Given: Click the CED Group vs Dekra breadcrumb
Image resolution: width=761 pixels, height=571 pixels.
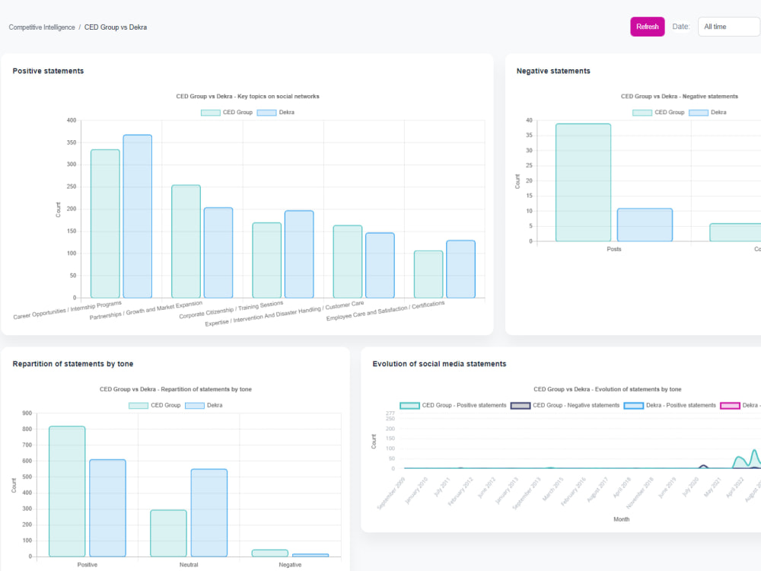Looking at the screenshot, I should [116, 27].
